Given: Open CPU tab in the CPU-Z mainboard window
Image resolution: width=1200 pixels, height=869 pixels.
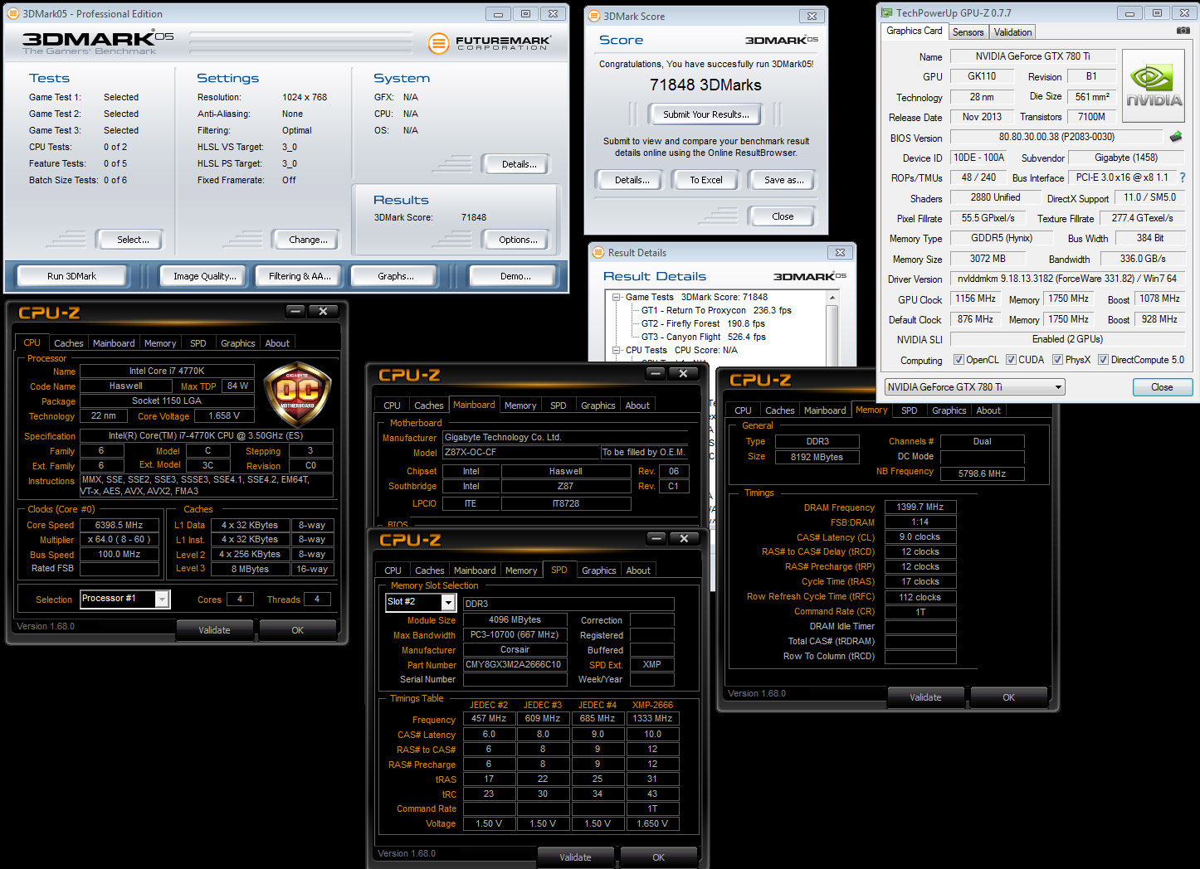Looking at the screenshot, I should [x=392, y=405].
